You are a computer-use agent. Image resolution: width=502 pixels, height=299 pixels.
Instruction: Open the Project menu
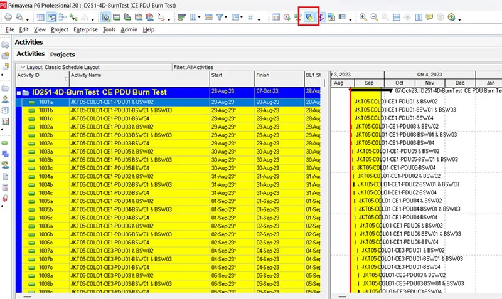tap(60, 29)
